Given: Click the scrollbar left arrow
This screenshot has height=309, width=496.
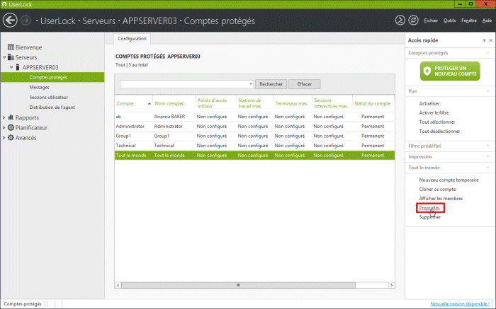Looking at the screenshot, I should (x=118, y=285).
